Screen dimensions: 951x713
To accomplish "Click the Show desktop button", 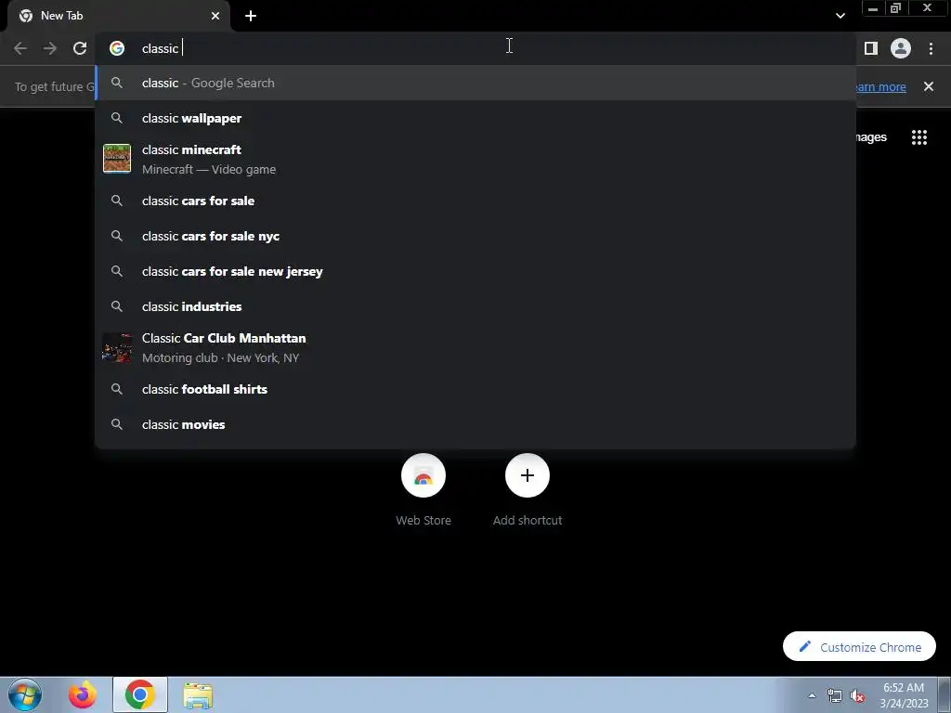I will [x=944, y=695].
